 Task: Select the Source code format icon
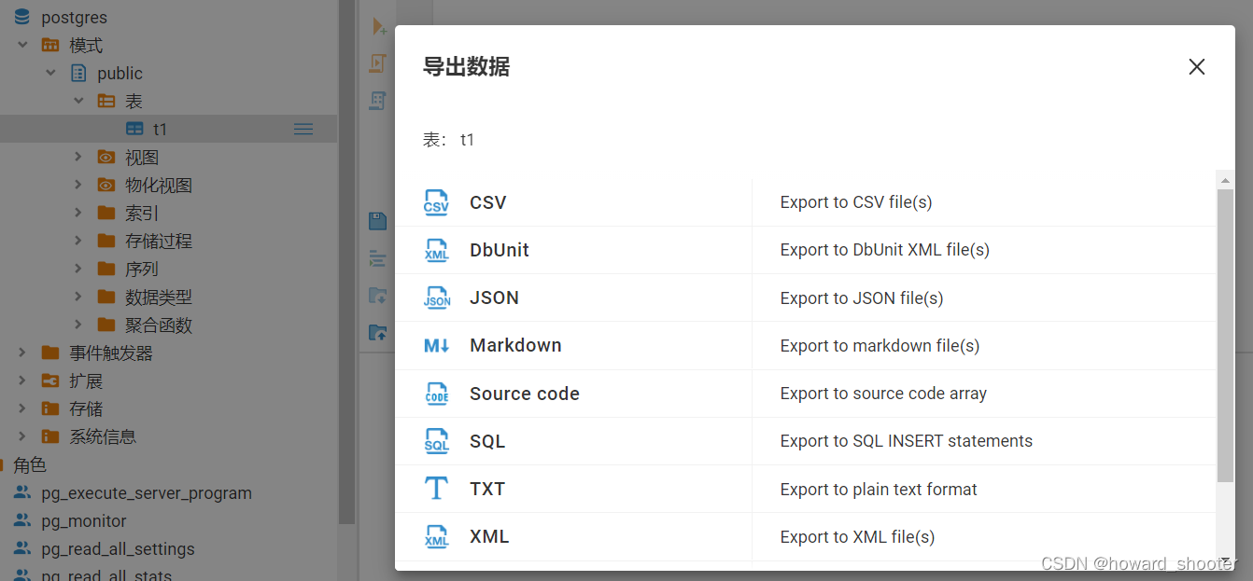click(436, 393)
